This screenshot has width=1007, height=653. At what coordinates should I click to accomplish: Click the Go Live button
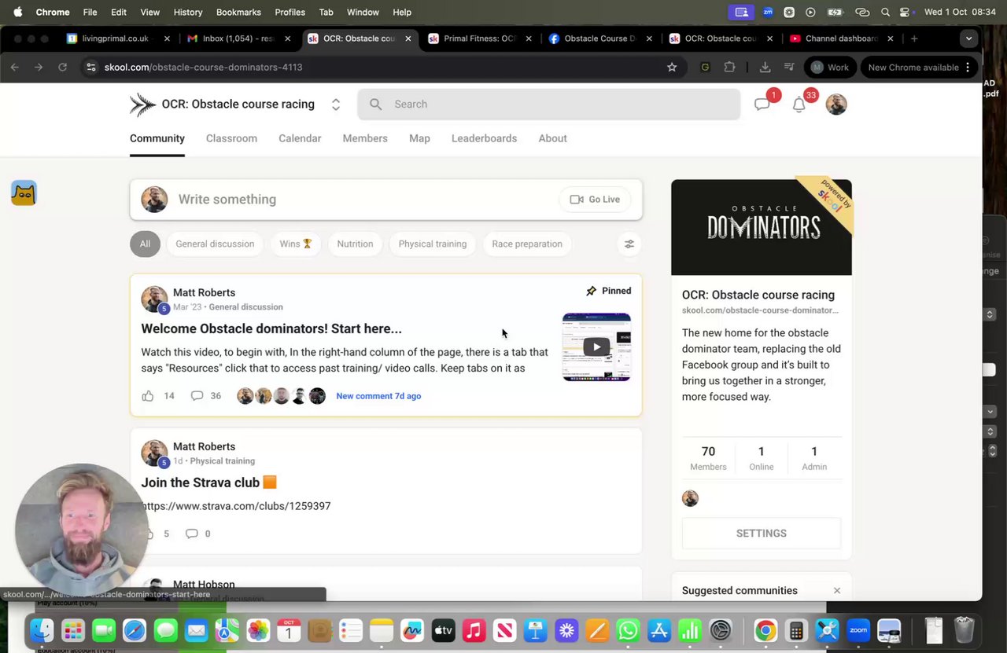coord(595,200)
